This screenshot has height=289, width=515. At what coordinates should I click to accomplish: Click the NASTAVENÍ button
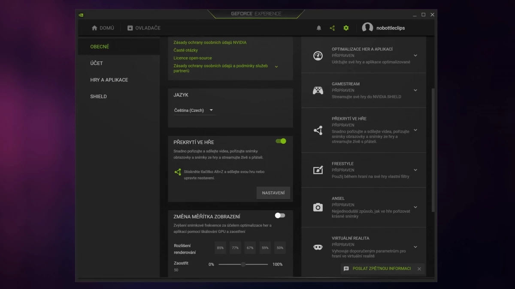tap(273, 193)
